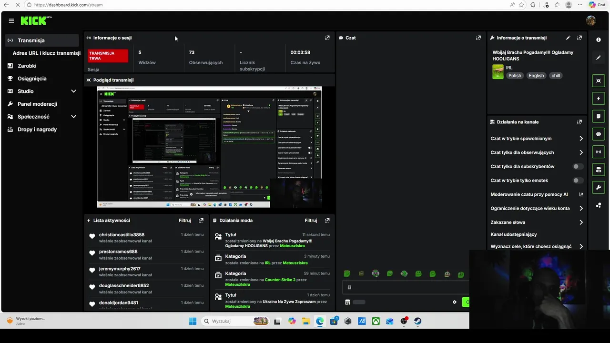Screen dimensions: 610x343
Task: Open the shop icon below chat input
Action: 347,302
